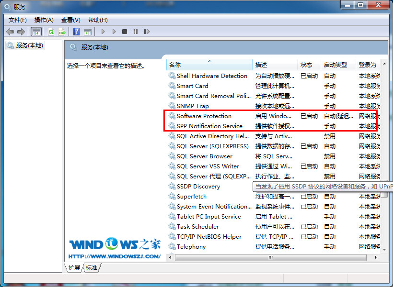The image size is (393, 287).
Task: Click the vertical scrollbar down arrow
Action: pyautogui.click(x=384, y=249)
